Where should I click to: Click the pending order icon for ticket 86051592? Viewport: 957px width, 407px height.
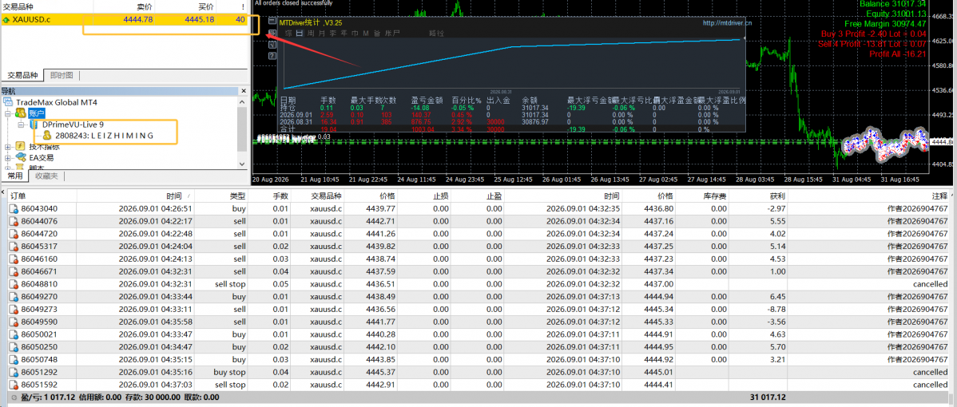14,385
